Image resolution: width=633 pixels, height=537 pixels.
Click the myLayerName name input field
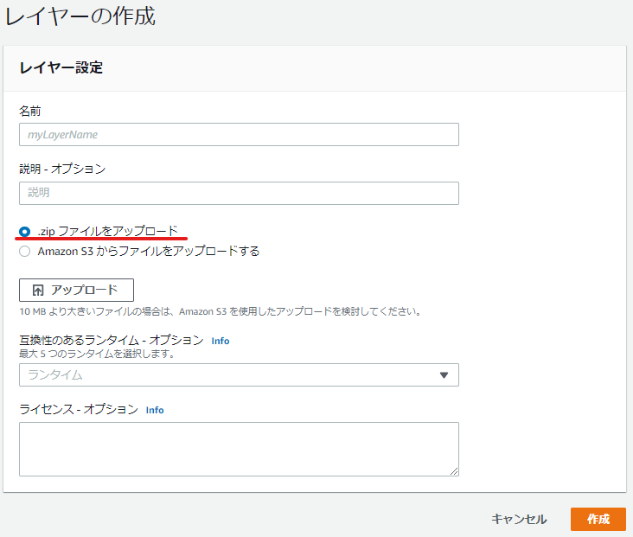239,134
